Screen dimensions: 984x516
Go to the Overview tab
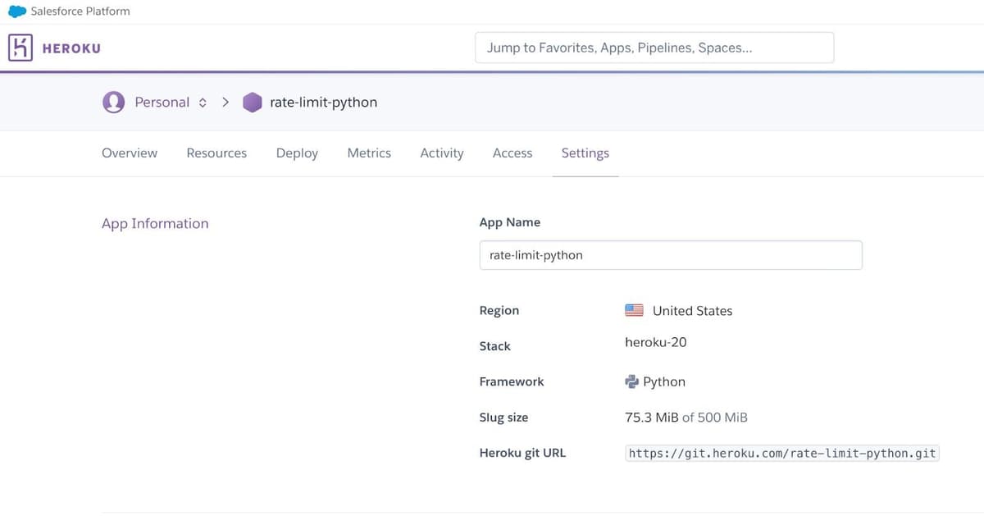[129, 153]
